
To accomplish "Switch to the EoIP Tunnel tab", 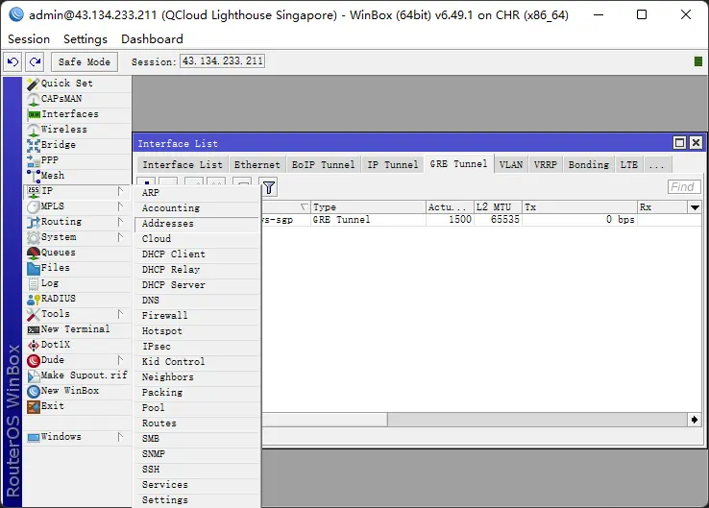I will click(x=324, y=164).
